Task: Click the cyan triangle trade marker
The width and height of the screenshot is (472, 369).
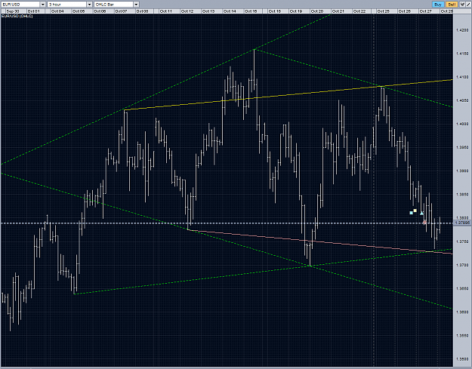Action: coord(421,213)
